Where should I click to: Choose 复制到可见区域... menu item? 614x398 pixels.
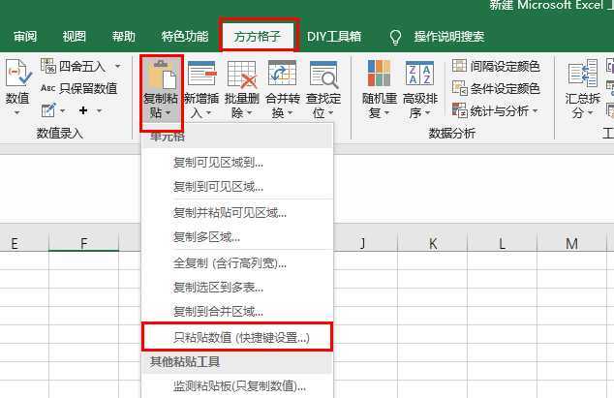[x=237, y=187]
